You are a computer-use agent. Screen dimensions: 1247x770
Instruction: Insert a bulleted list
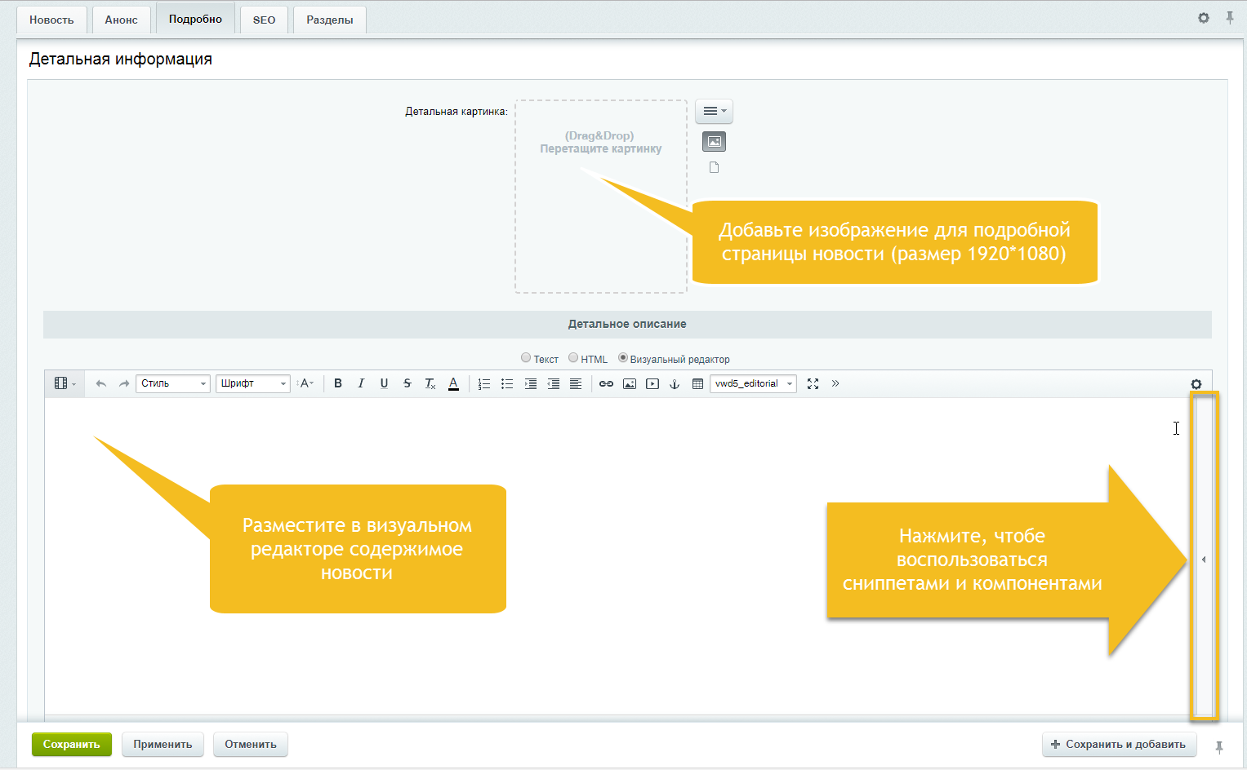click(507, 383)
